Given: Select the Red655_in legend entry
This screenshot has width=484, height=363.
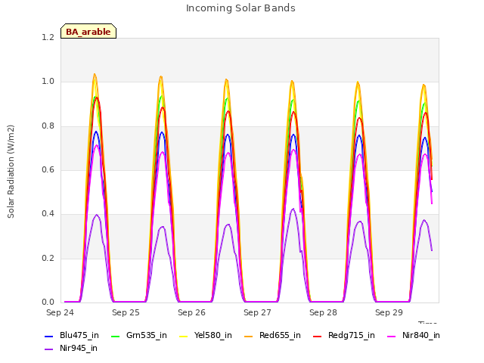Looking at the screenshot, I should [272, 335].
